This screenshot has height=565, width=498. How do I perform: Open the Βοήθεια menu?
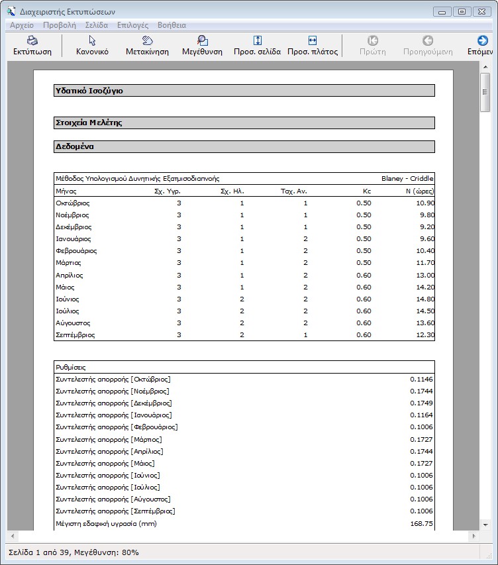172,25
